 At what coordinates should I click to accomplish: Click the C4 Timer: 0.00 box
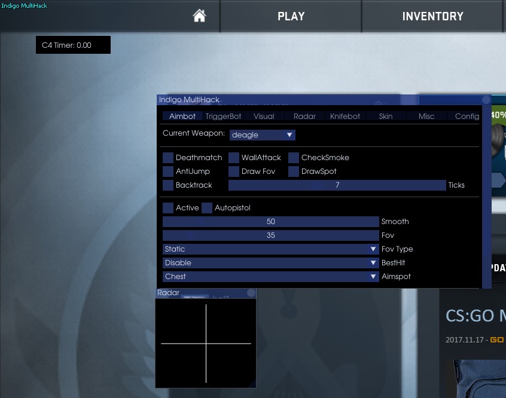click(73, 45)
